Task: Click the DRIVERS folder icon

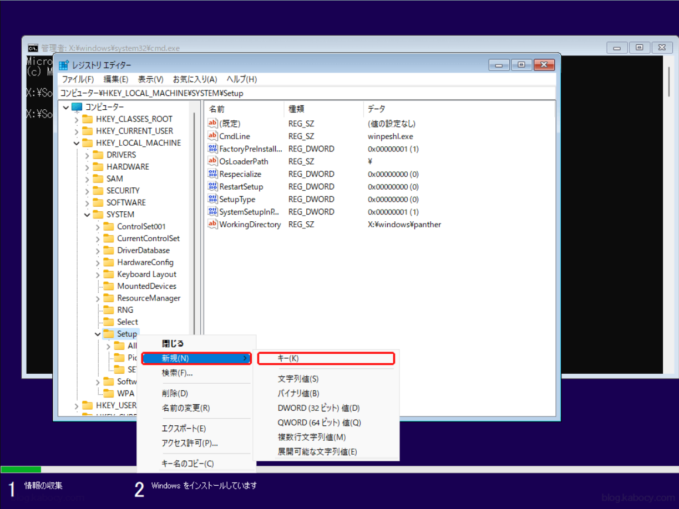Action: pyautogui.click(x=98, y=155)
